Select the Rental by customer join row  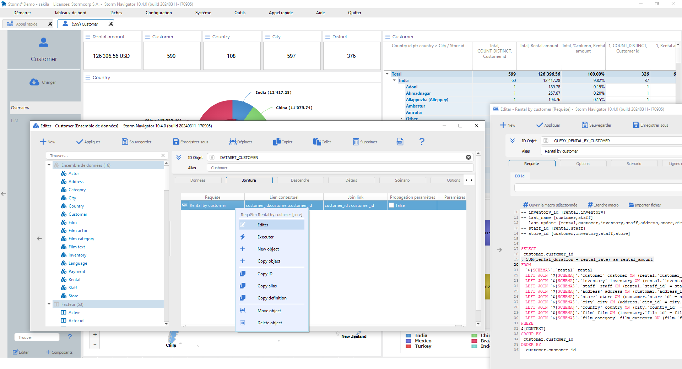pos(324,205)
